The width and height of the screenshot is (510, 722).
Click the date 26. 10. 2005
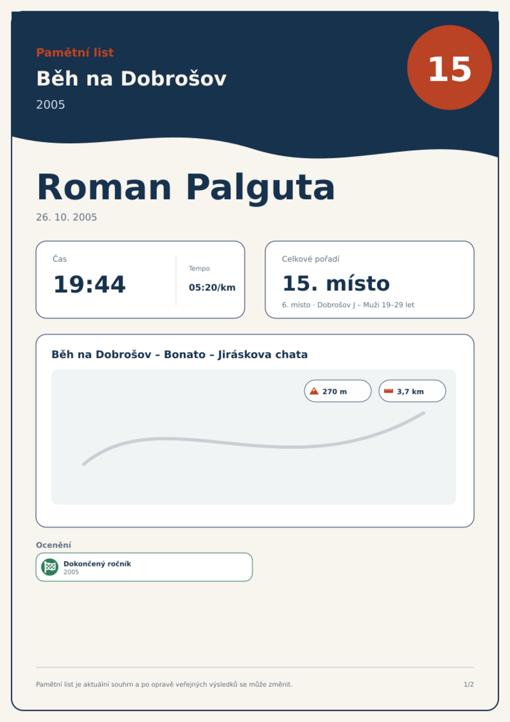(66, 217)
